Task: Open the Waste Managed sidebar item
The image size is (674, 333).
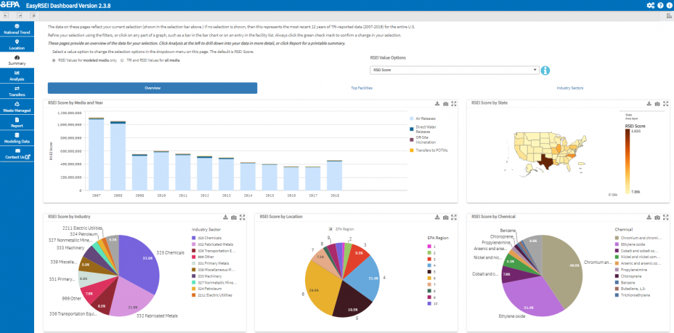Action: coord(17,107)
